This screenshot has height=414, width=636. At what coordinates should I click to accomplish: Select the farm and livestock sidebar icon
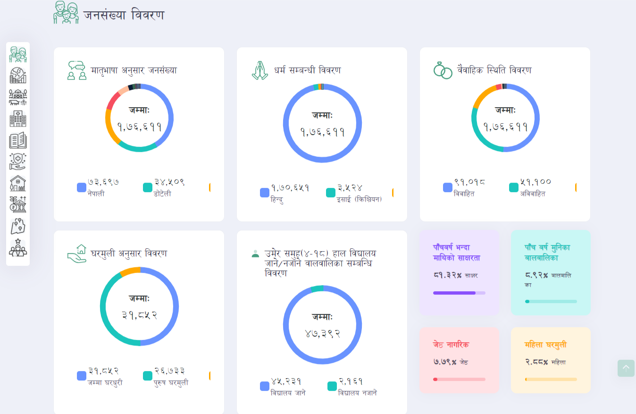coord(18,97)
